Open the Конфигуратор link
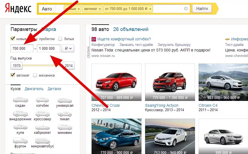The image size is (248, 154). (103, 45)
